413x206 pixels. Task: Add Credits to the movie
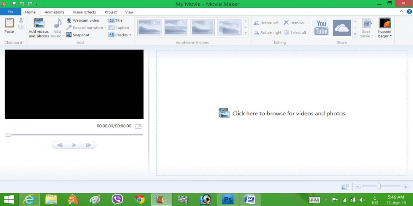(118, 35)
